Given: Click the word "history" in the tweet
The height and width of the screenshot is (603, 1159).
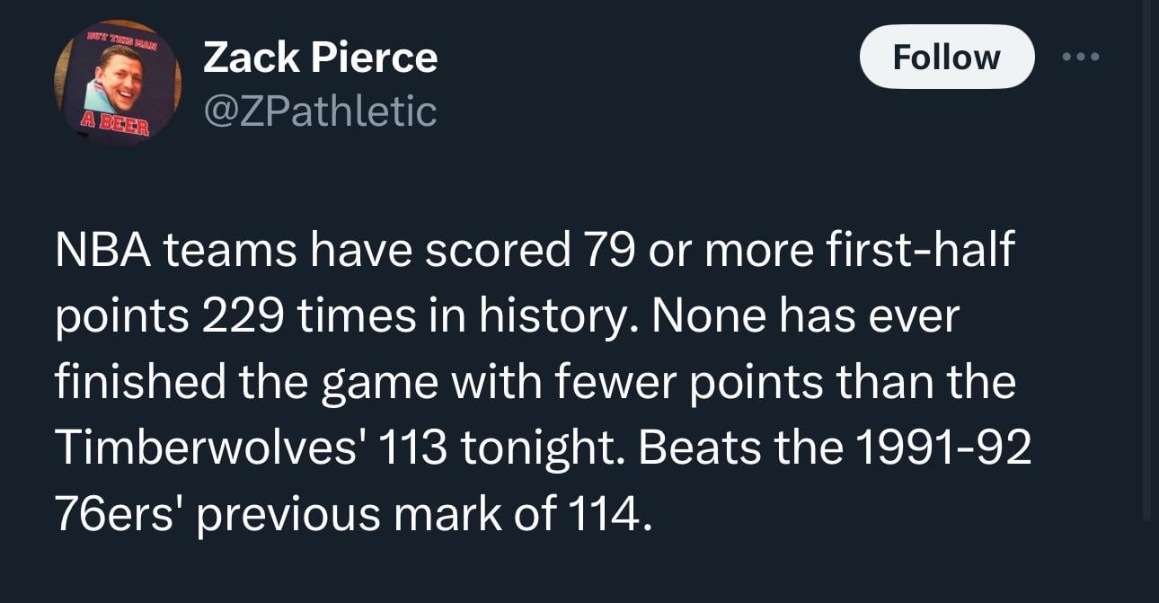Looking at the screenshot, I should tap(550, 315).
